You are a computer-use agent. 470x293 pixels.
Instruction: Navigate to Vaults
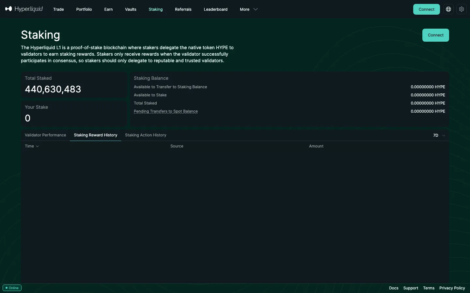pyautogui.click(x=131, y=9)
